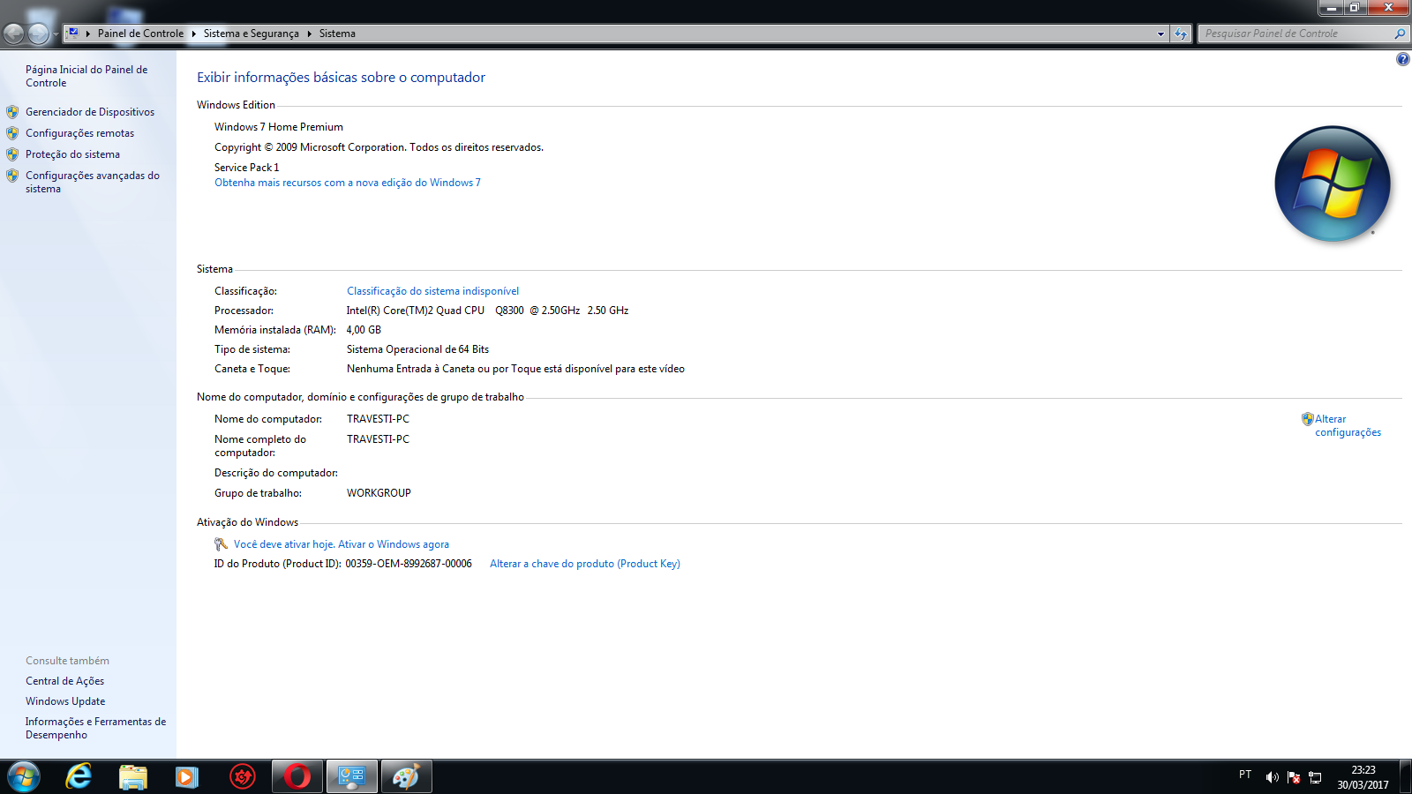Open Windows Update link

pyautogui.click(x=65, y=701)
